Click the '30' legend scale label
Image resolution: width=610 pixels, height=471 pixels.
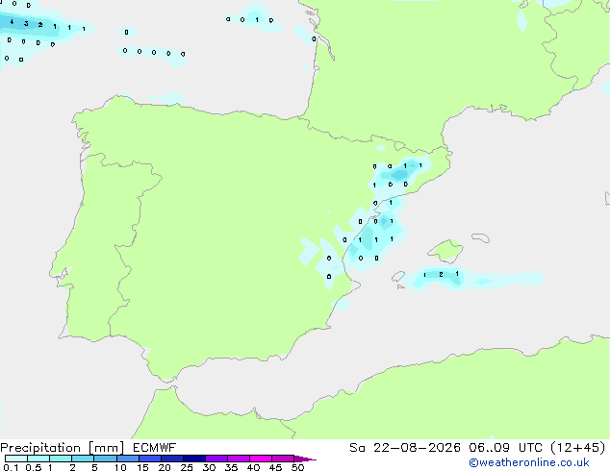[209, 467]
